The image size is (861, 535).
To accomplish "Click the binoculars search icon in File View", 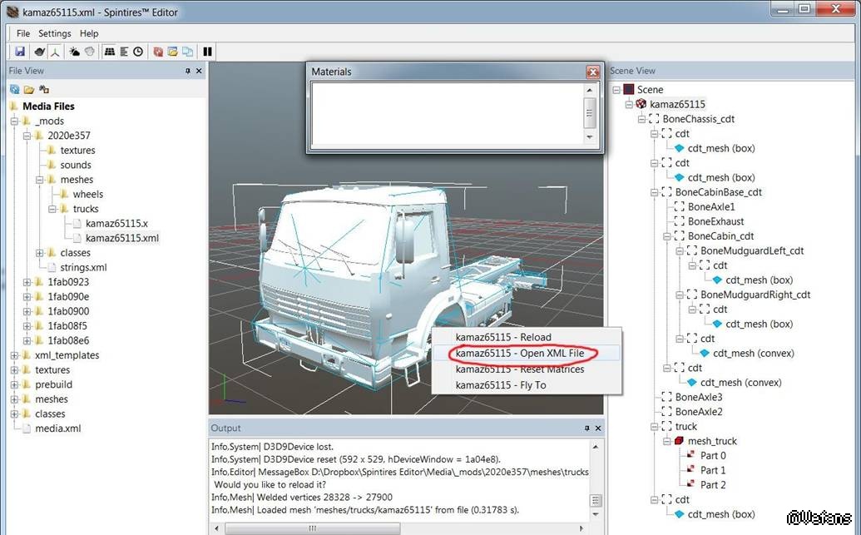I will click(x=44, y=89).
